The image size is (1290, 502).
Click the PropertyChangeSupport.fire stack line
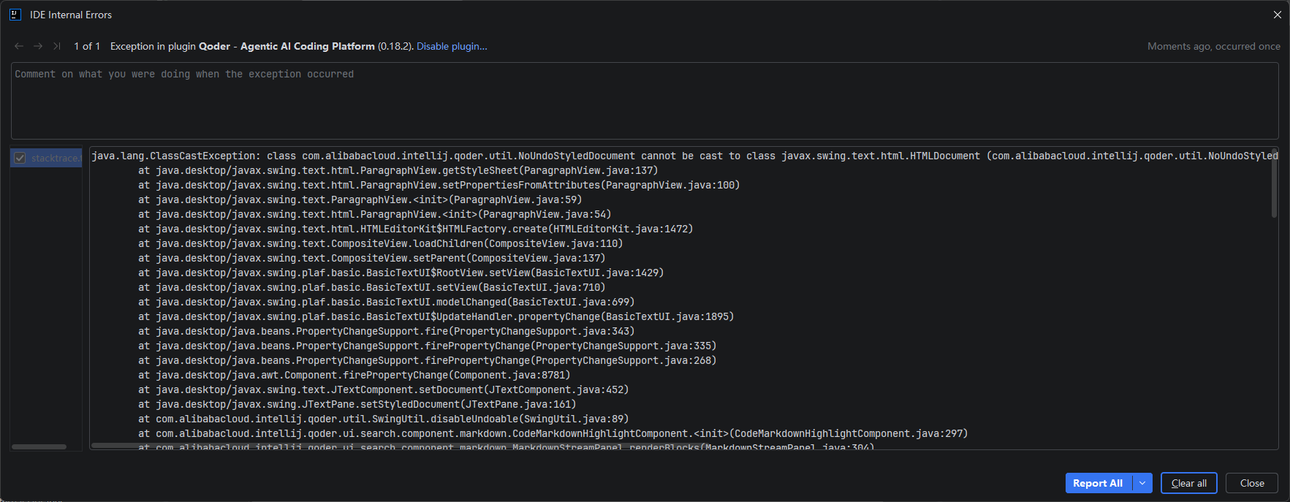386,331
